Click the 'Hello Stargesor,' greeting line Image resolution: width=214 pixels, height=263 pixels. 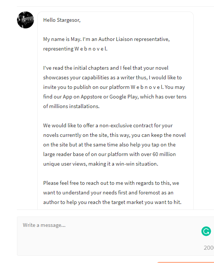click(62, 20)
